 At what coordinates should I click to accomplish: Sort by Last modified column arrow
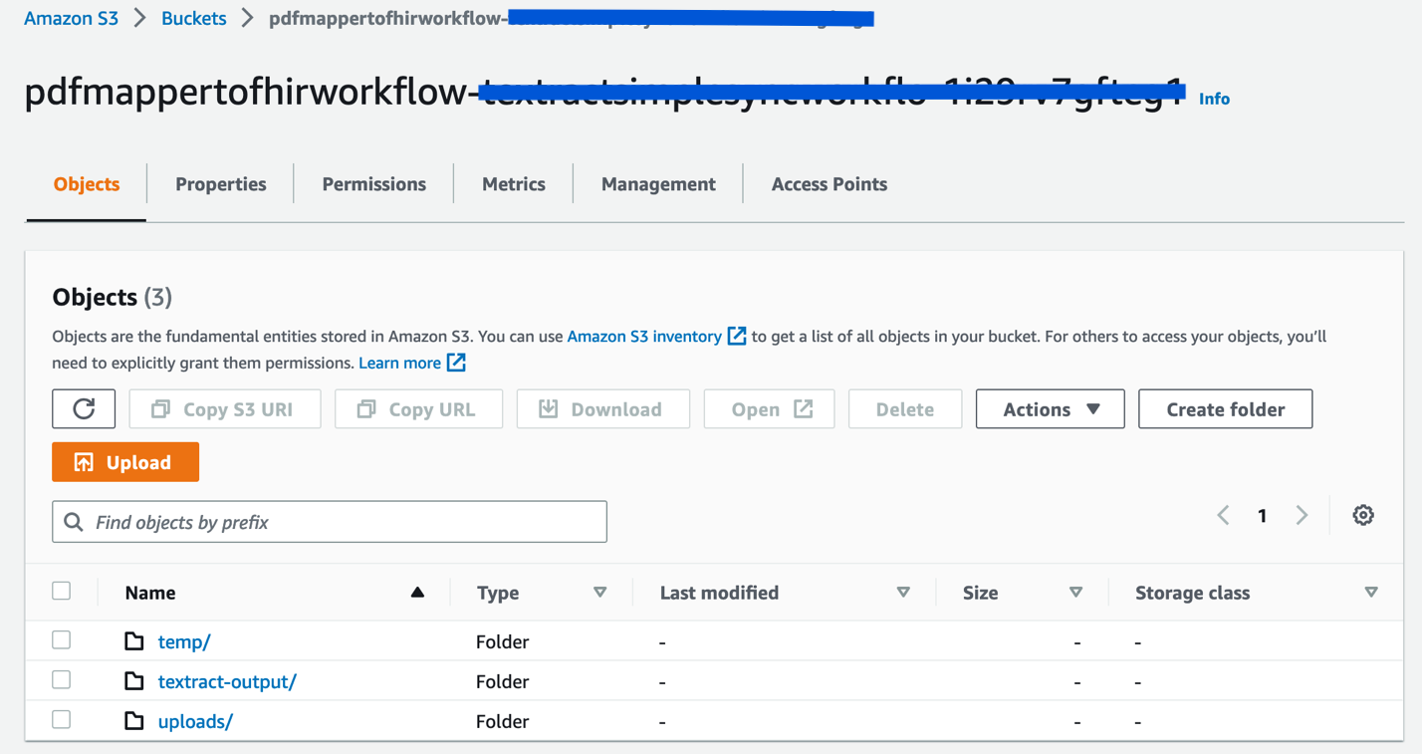[903, 593]
